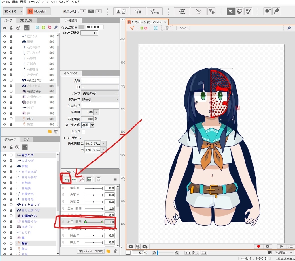Click the dropdown circle icon in parts panel header
This screenshot has width=295, height=261.
tap(18, 28)
